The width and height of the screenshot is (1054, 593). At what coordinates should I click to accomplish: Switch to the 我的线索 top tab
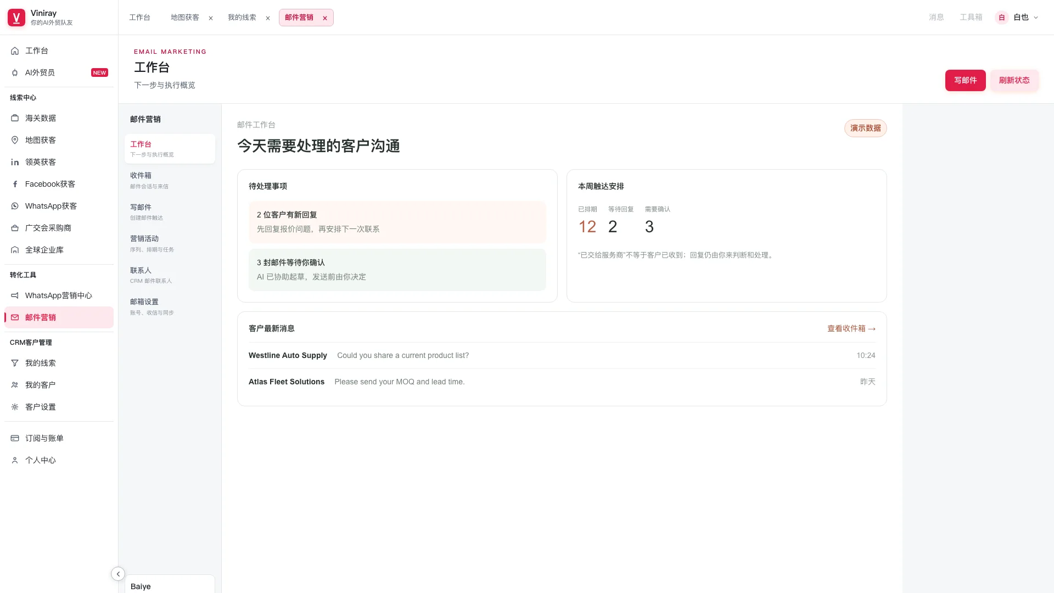click(x=242, y=18)
